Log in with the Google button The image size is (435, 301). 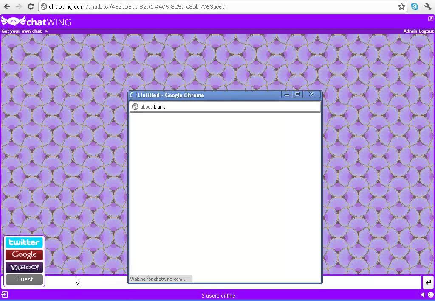point(24,255)
